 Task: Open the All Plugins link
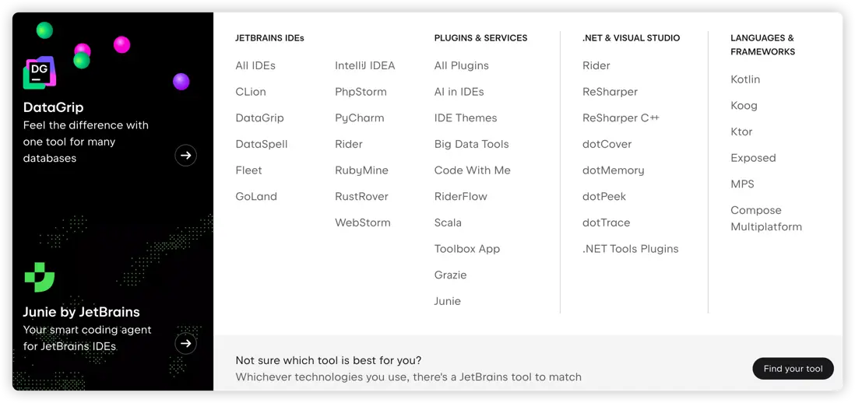tap(461, 65)
